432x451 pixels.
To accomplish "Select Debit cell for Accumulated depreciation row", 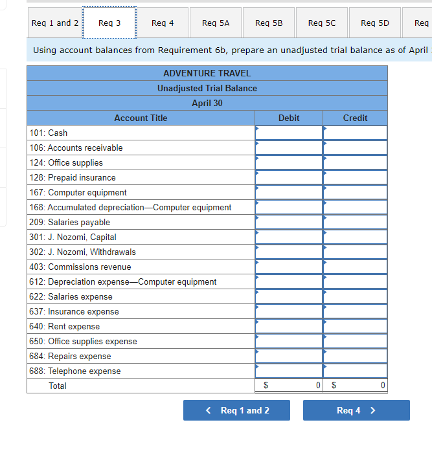I will 289,207.
